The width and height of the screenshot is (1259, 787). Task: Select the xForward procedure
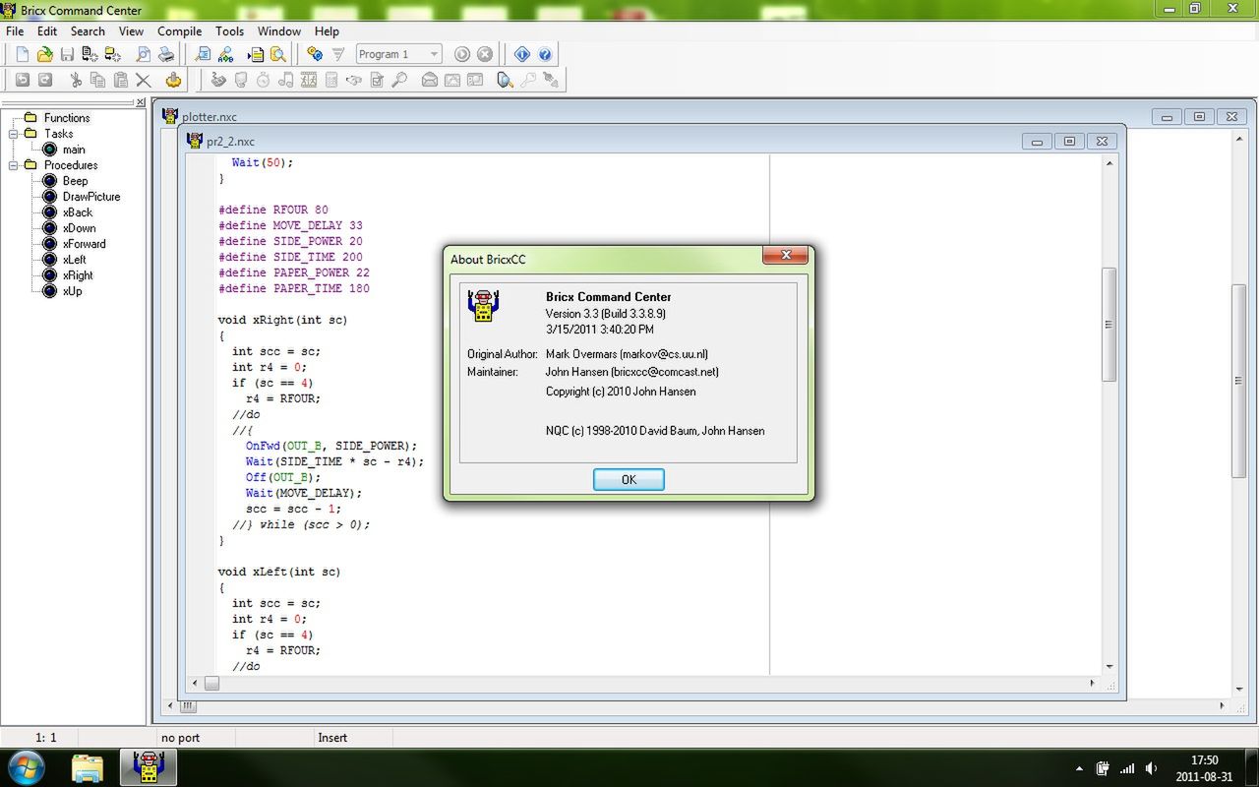[x=85, y=244]
